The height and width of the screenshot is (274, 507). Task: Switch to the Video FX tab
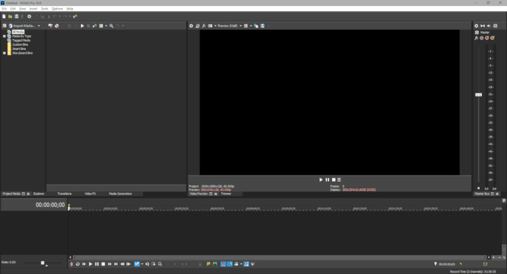[x=90, y=194]
